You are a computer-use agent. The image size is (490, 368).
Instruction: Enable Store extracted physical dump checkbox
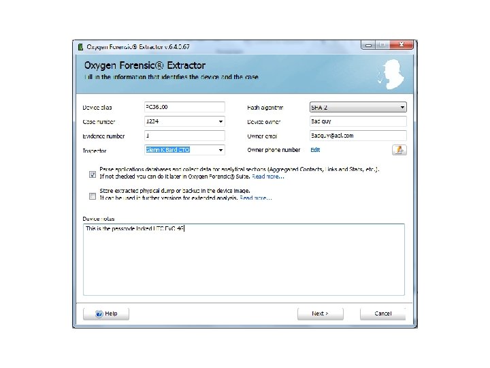tap(93, 196)
